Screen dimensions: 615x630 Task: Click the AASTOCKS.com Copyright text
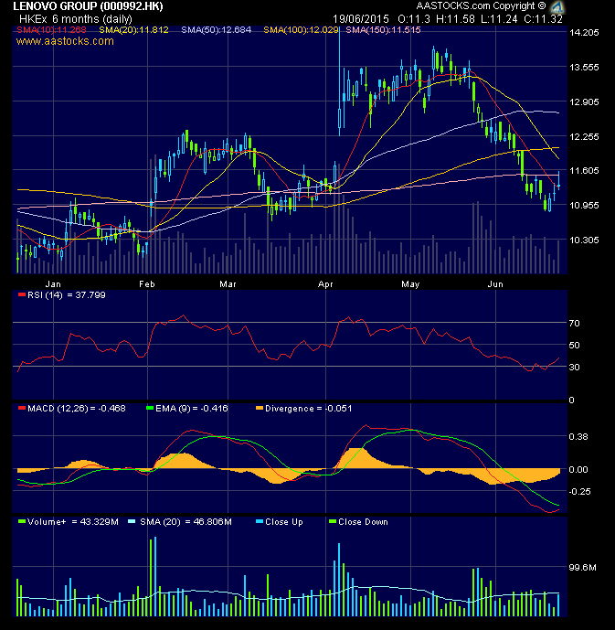[x=481, y=6]
